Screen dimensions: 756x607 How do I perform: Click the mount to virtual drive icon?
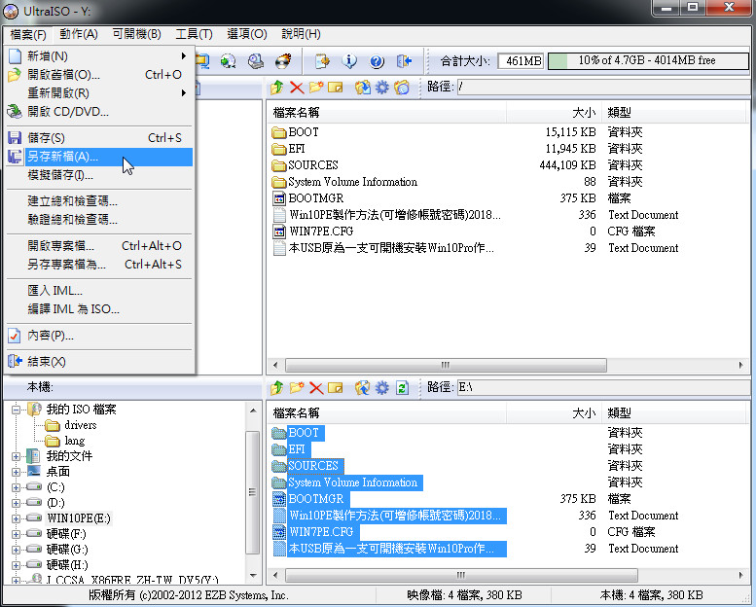[x=255, y=60]
